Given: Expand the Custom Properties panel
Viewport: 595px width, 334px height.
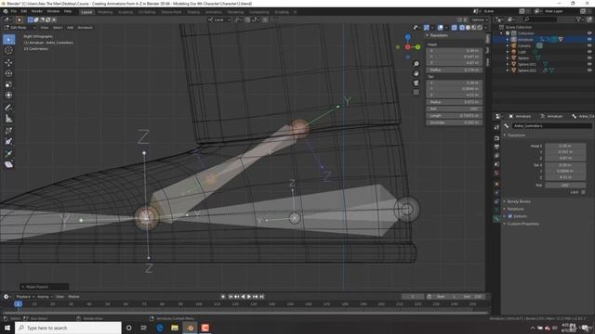Looking at the screenshot, I should tap(522, 224).
